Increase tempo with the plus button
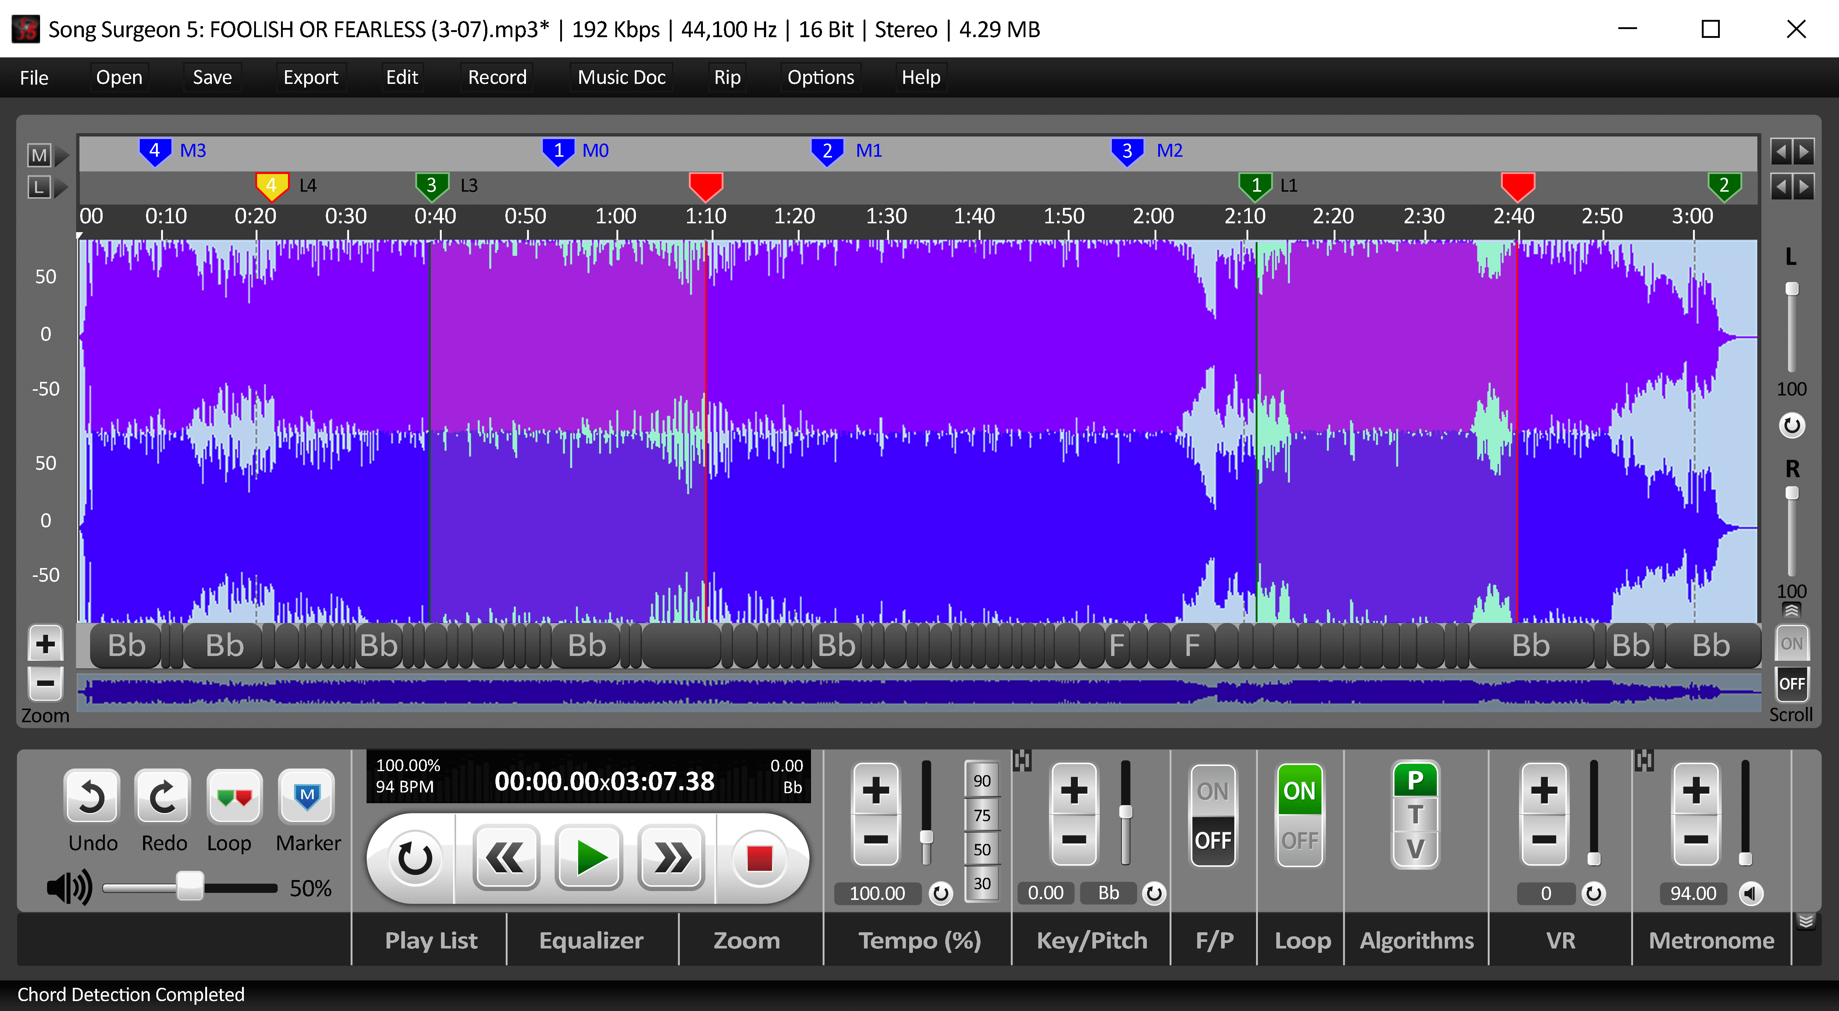Image resolution: width=1839 pixels, height=1011 pixels. 876,790
